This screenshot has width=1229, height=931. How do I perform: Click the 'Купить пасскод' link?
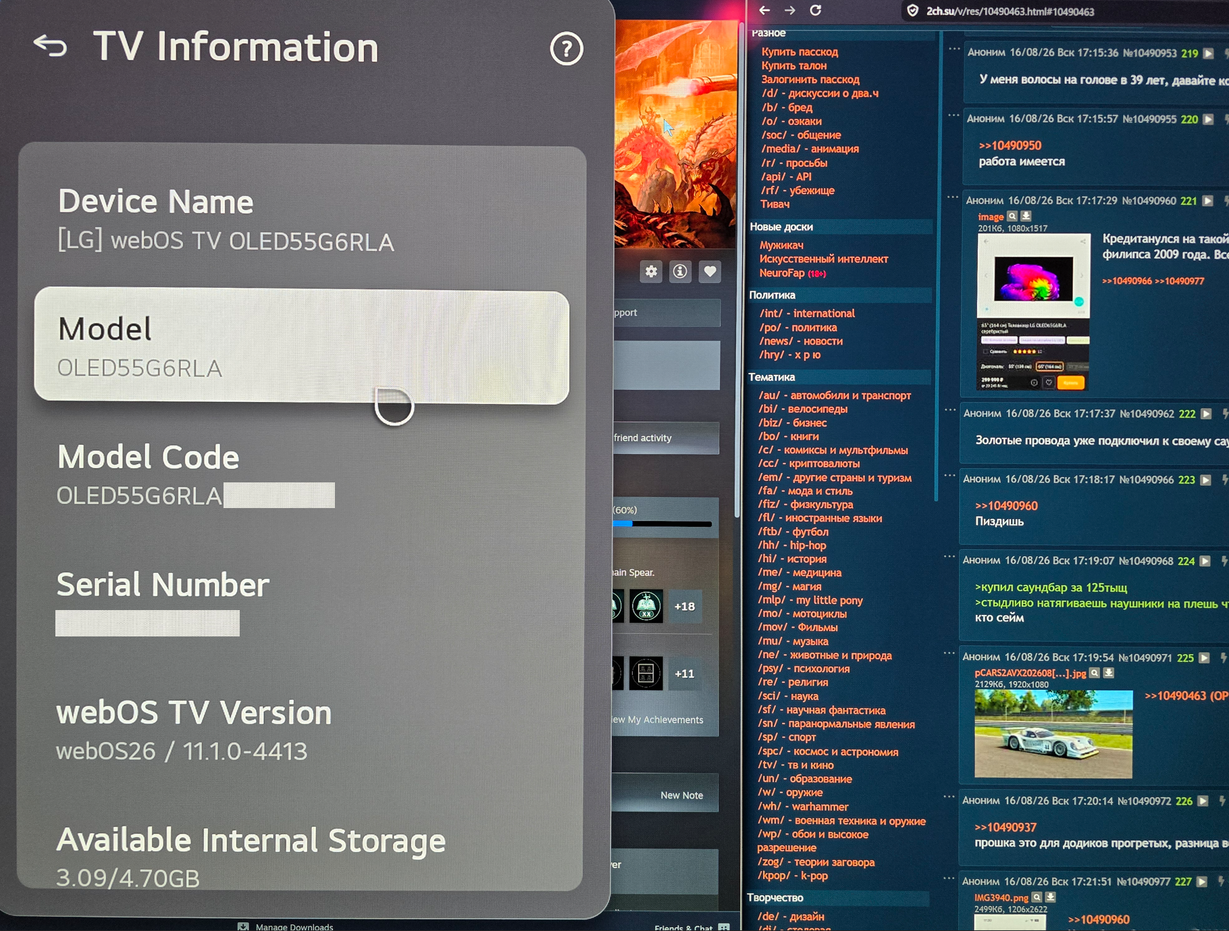pos(800,52)
